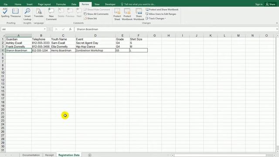Click Show All Comments
The image size is (279, 157).
tap(96, 14)
